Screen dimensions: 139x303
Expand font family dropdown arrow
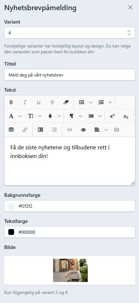pos(20,116)
